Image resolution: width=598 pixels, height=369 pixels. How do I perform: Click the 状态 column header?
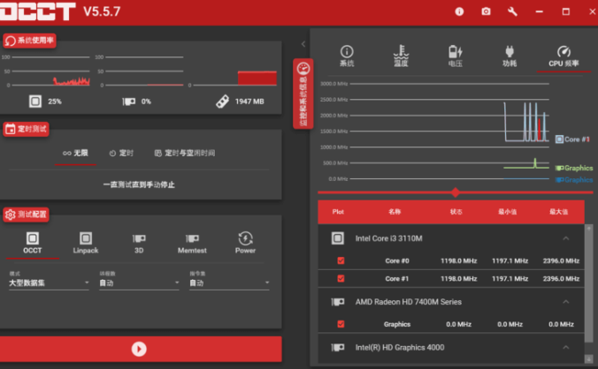click(456, 212)
